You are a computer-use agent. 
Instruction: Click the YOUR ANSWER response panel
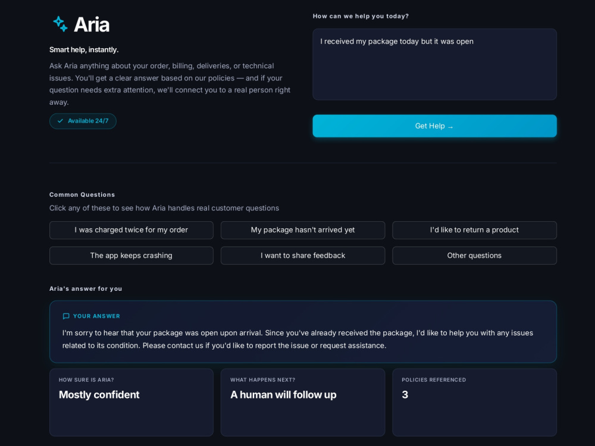click(303, 332)
